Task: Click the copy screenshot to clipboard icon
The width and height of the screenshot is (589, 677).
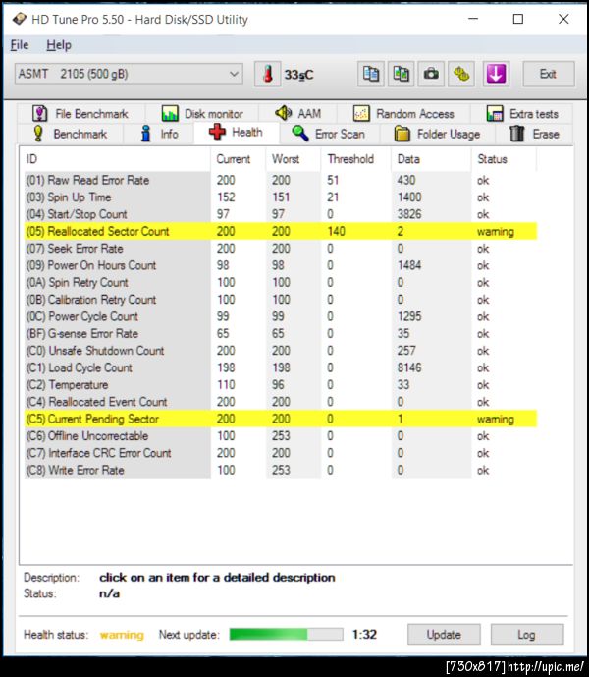Action: [401, 75]
